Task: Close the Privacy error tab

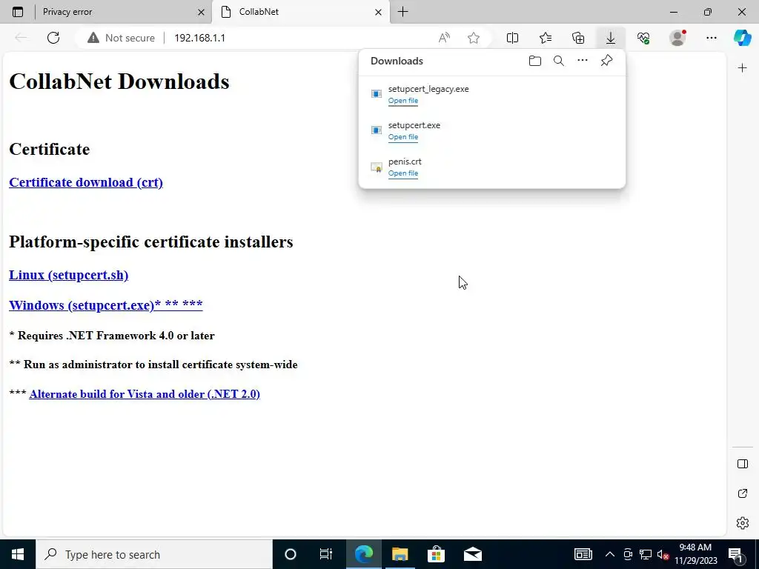Action: pos(201,12)
